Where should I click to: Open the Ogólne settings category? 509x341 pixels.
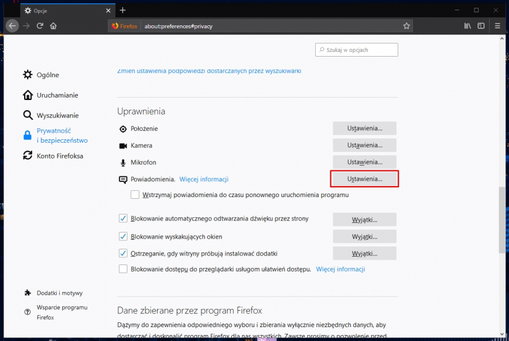[x=48, y=75]
